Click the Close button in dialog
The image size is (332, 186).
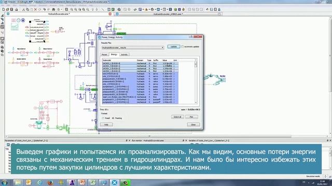193,125
